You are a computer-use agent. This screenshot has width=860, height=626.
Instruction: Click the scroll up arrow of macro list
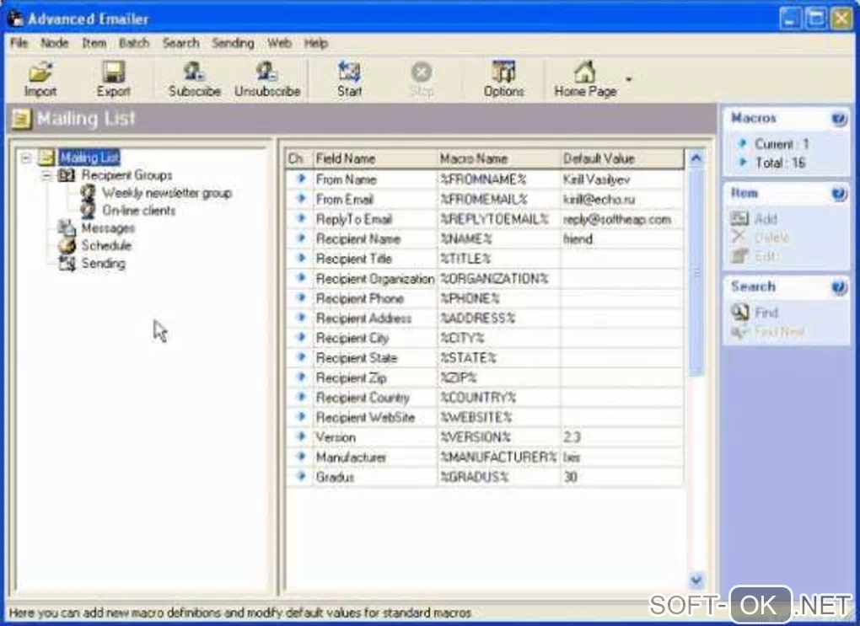pyautogui.click(x=696, y=158)
